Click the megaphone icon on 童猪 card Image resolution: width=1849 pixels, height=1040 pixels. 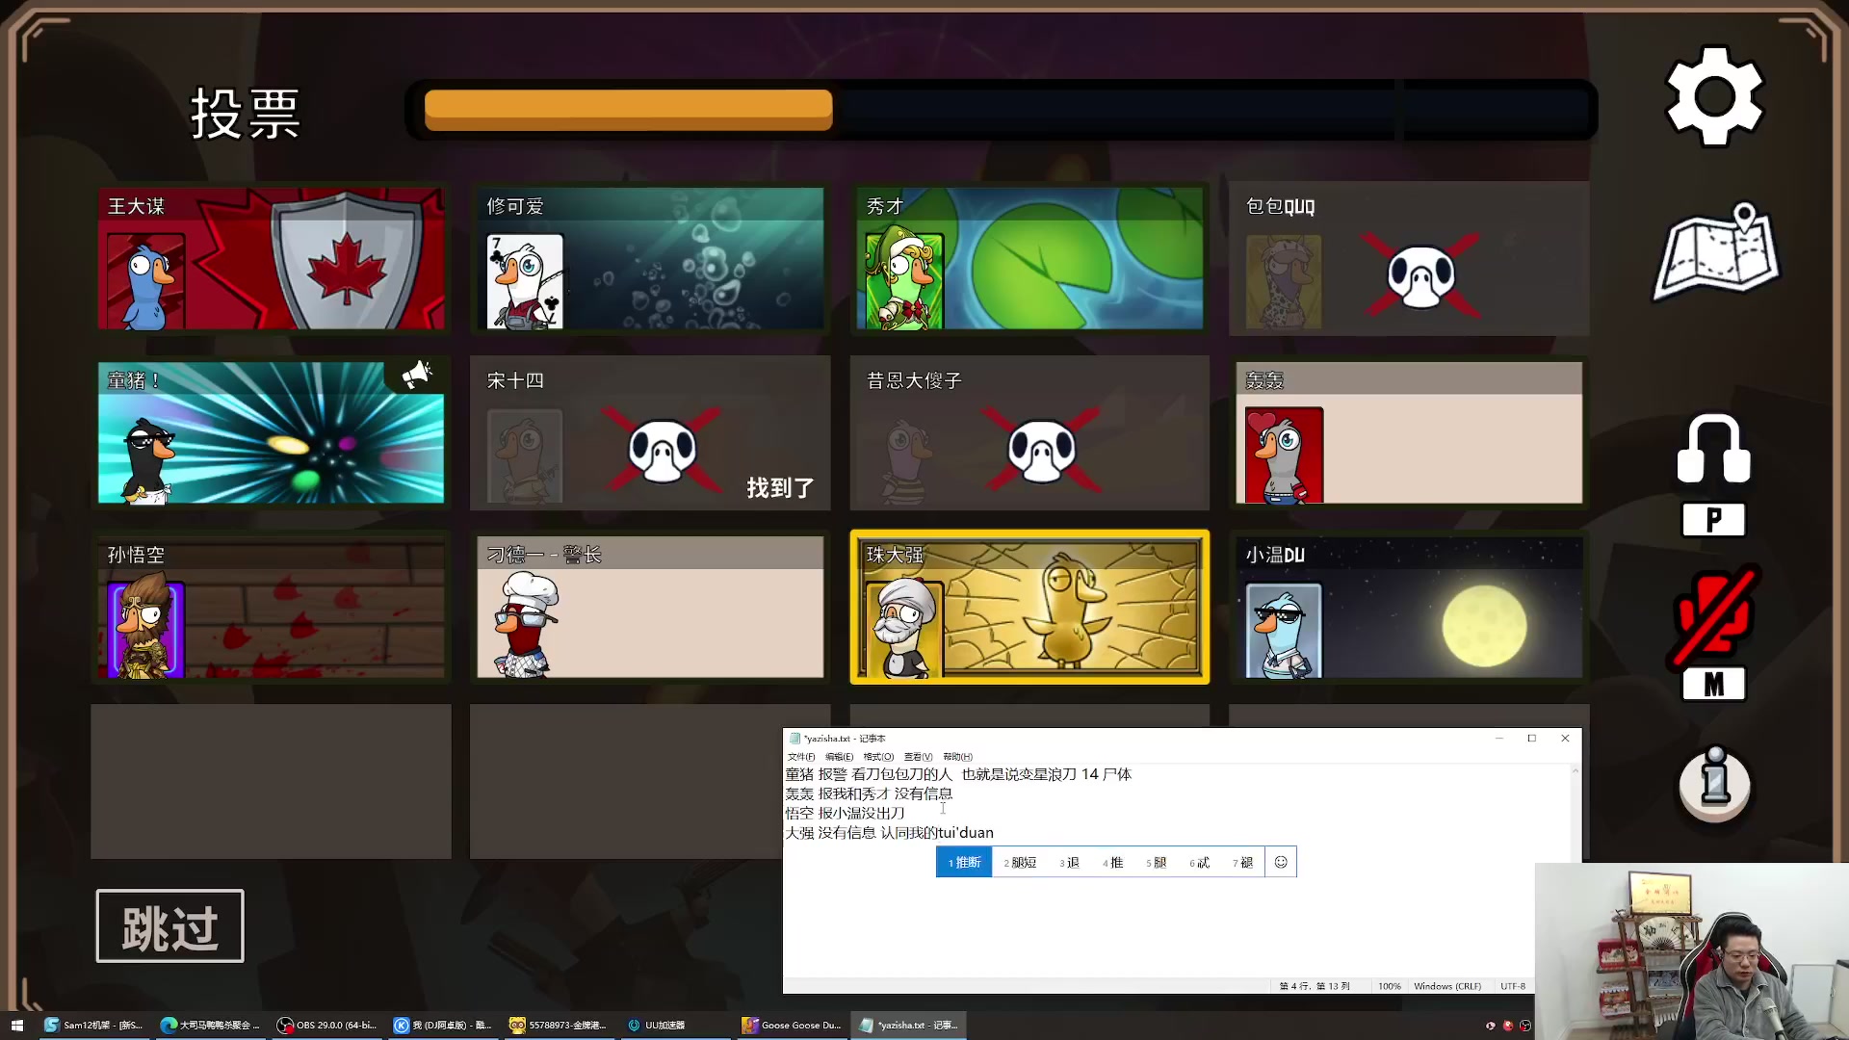(x=417, y=374)
